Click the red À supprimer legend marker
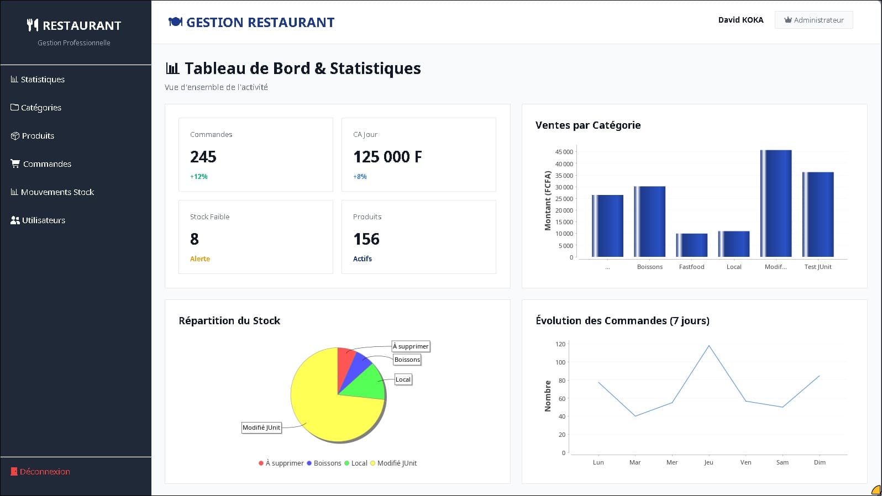The width and height of the screenshot is (882, 496). point(261,463)
